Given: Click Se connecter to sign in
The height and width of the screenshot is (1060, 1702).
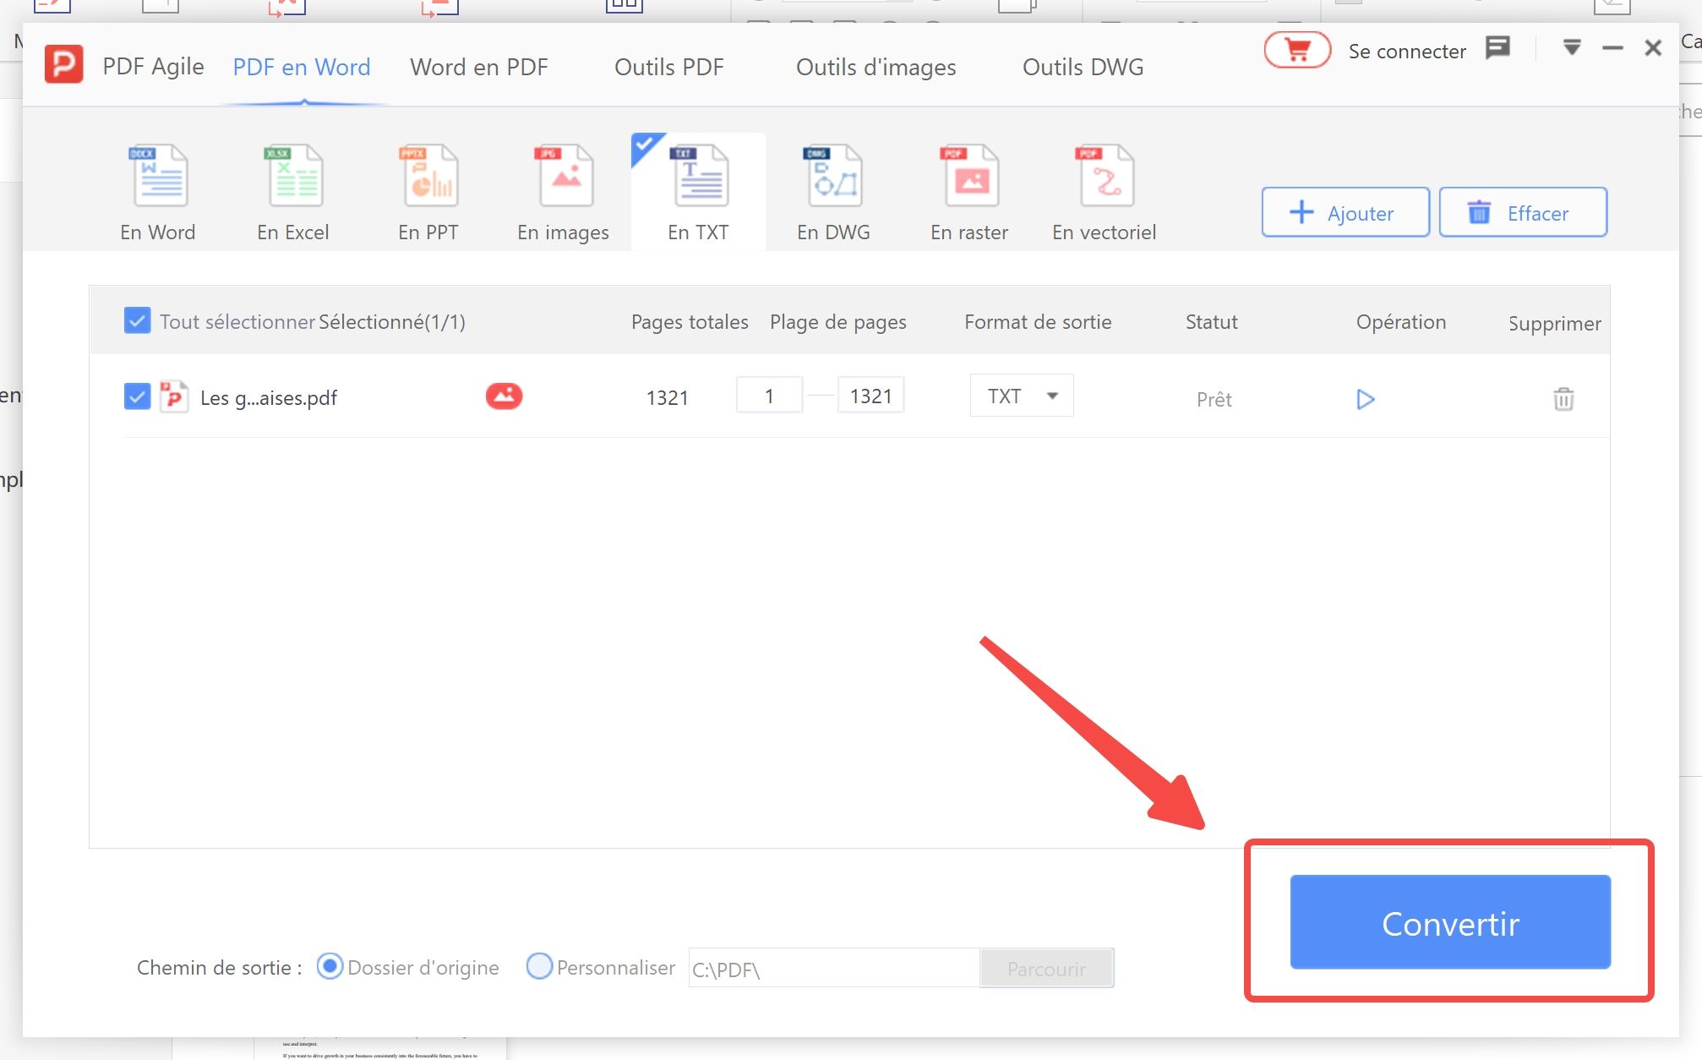Looking at the screenshot, I should pos(1407,52).
